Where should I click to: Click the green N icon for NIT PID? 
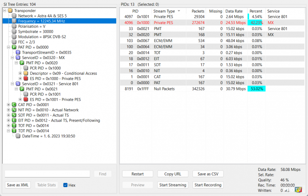click(x=14, y=110)
